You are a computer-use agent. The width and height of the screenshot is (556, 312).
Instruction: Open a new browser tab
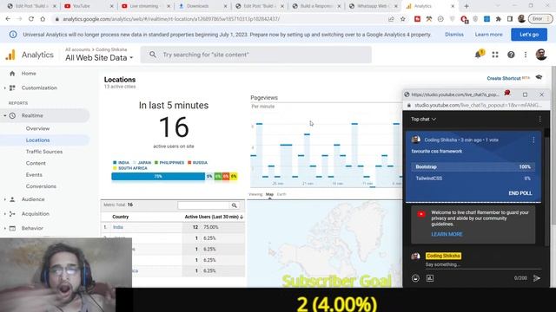click(x=467, y=6)
